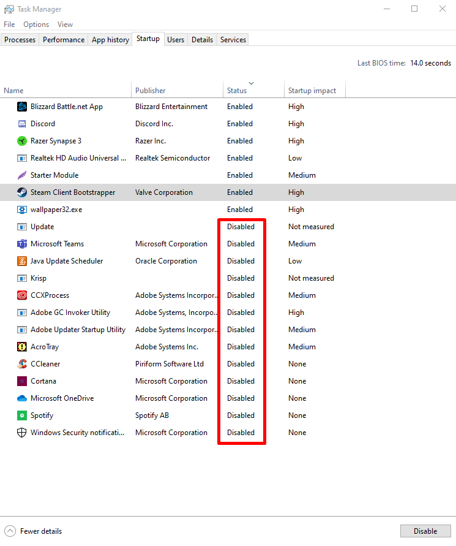
Task: Open the Options menu
Action: 36,25
